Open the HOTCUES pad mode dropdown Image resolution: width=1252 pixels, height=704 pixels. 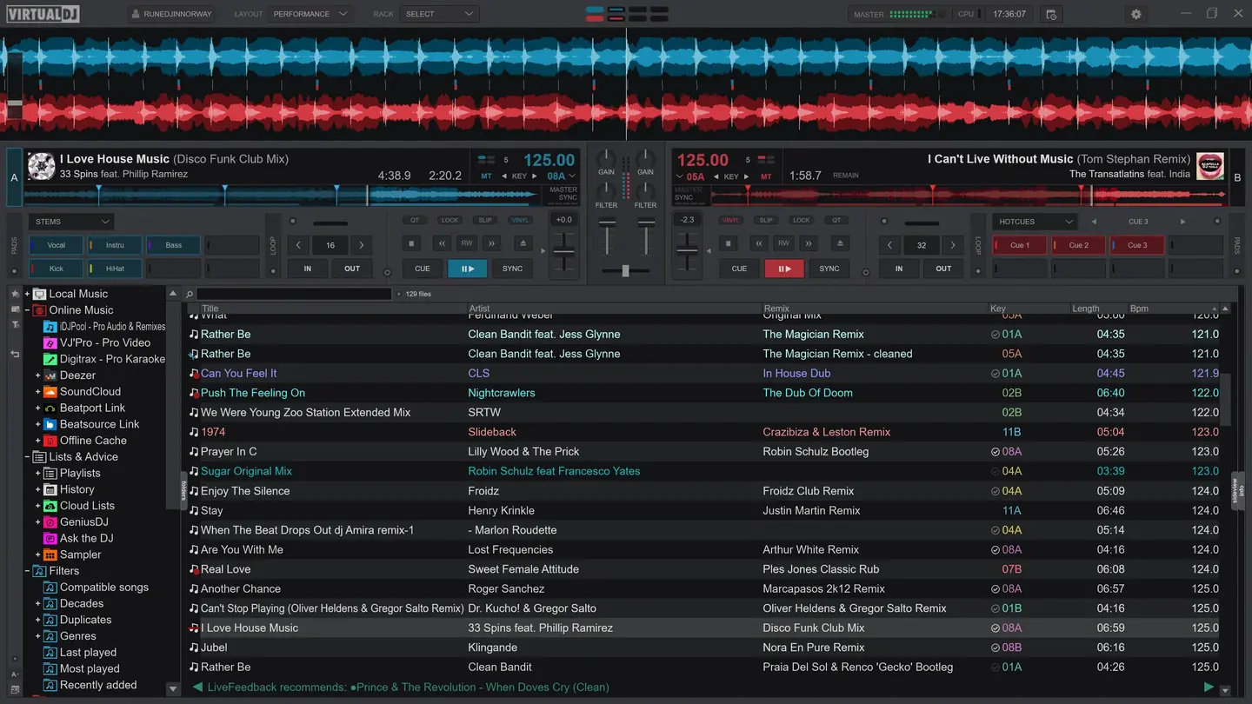coord(1035,222)
